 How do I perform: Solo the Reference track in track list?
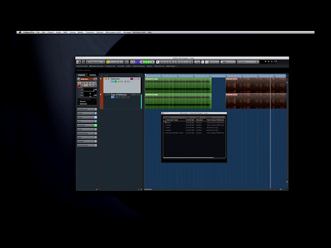[109, 79]
